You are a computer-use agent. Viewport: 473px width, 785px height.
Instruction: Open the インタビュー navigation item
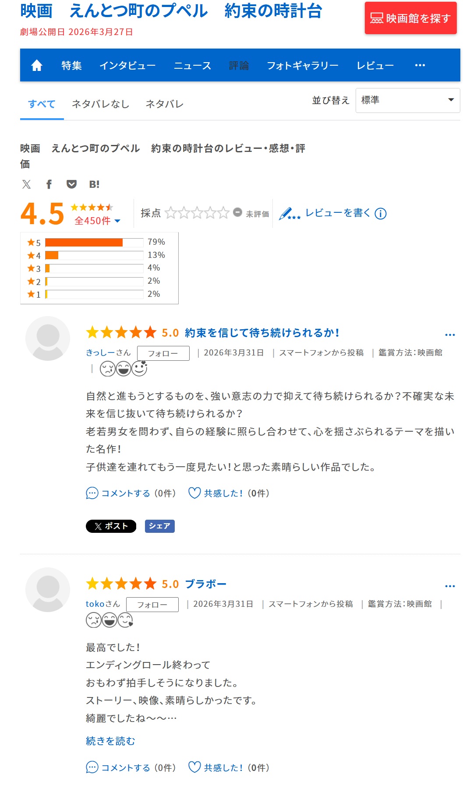point(127,65)
